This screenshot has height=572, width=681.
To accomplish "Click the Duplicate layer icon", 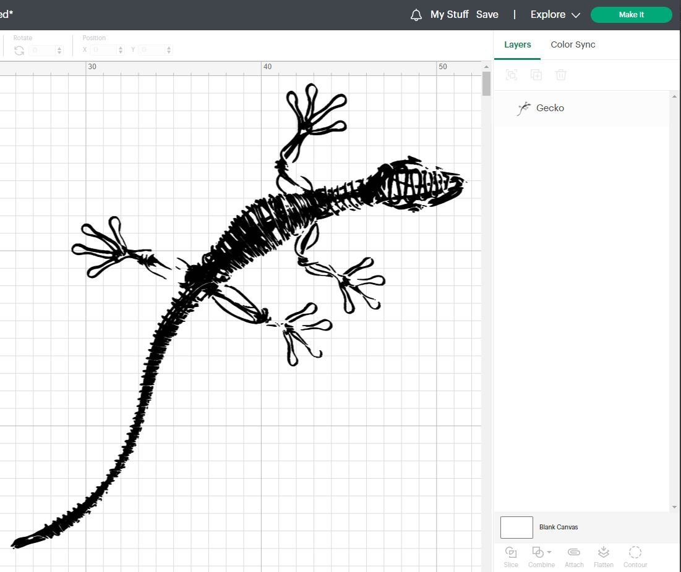I will tap(536, 75).
